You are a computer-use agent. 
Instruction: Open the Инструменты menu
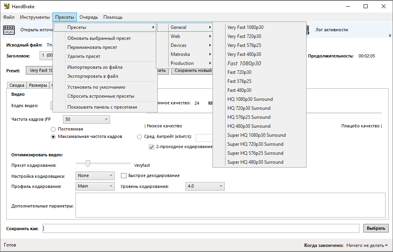coord(35,17)
